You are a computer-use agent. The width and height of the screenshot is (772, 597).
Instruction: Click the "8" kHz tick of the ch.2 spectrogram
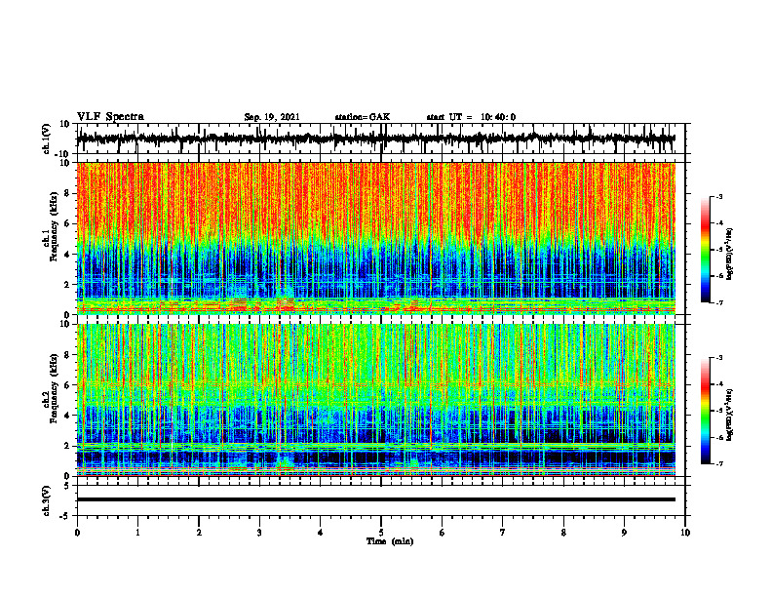coord(67,355)
